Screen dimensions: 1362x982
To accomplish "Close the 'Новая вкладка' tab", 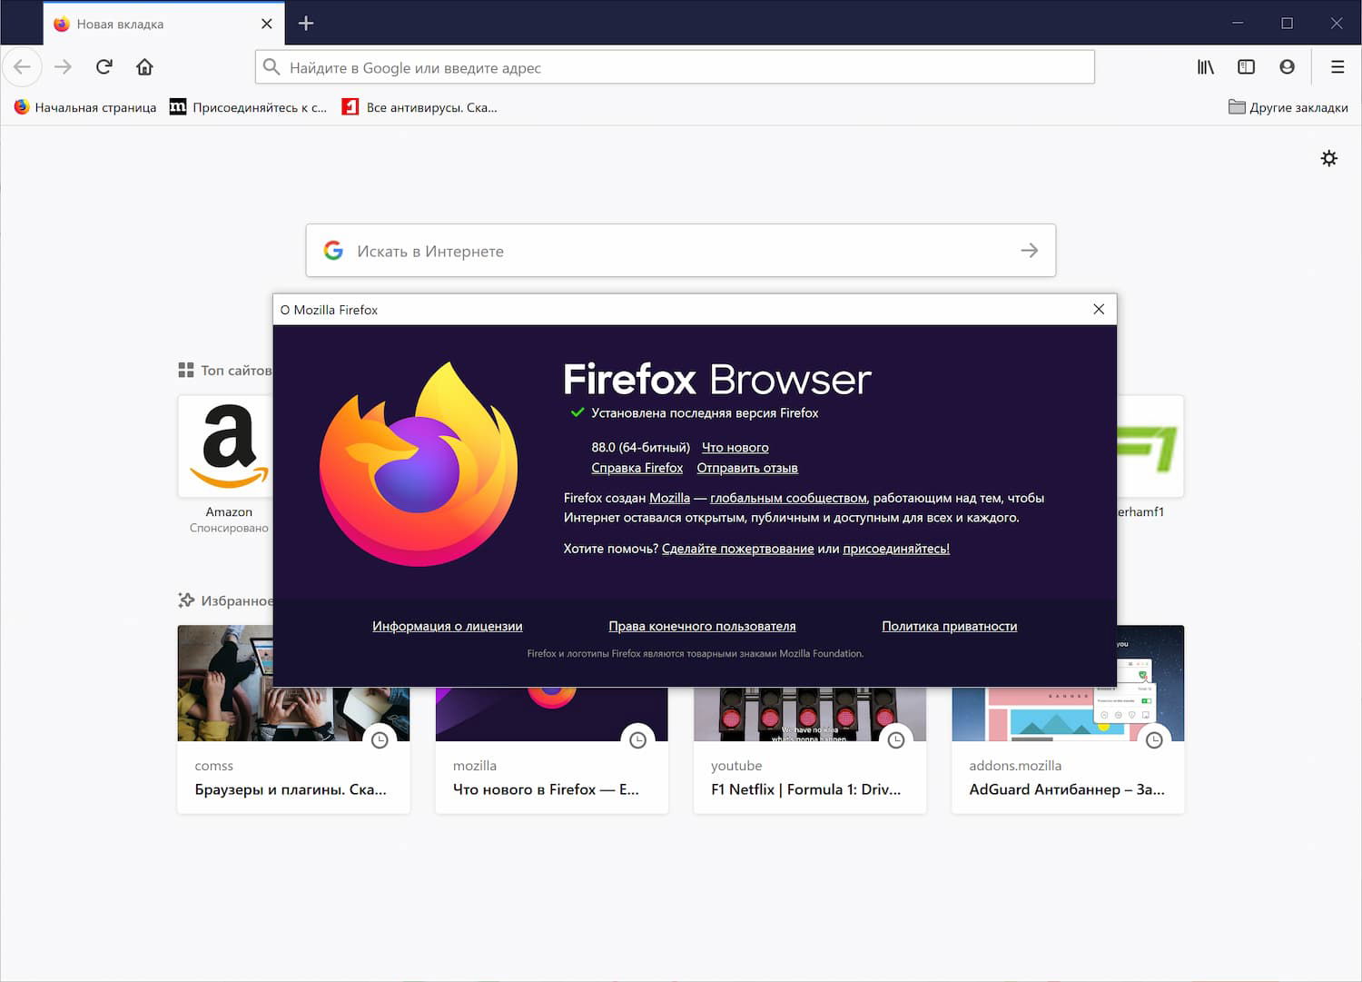I will 266,24.
